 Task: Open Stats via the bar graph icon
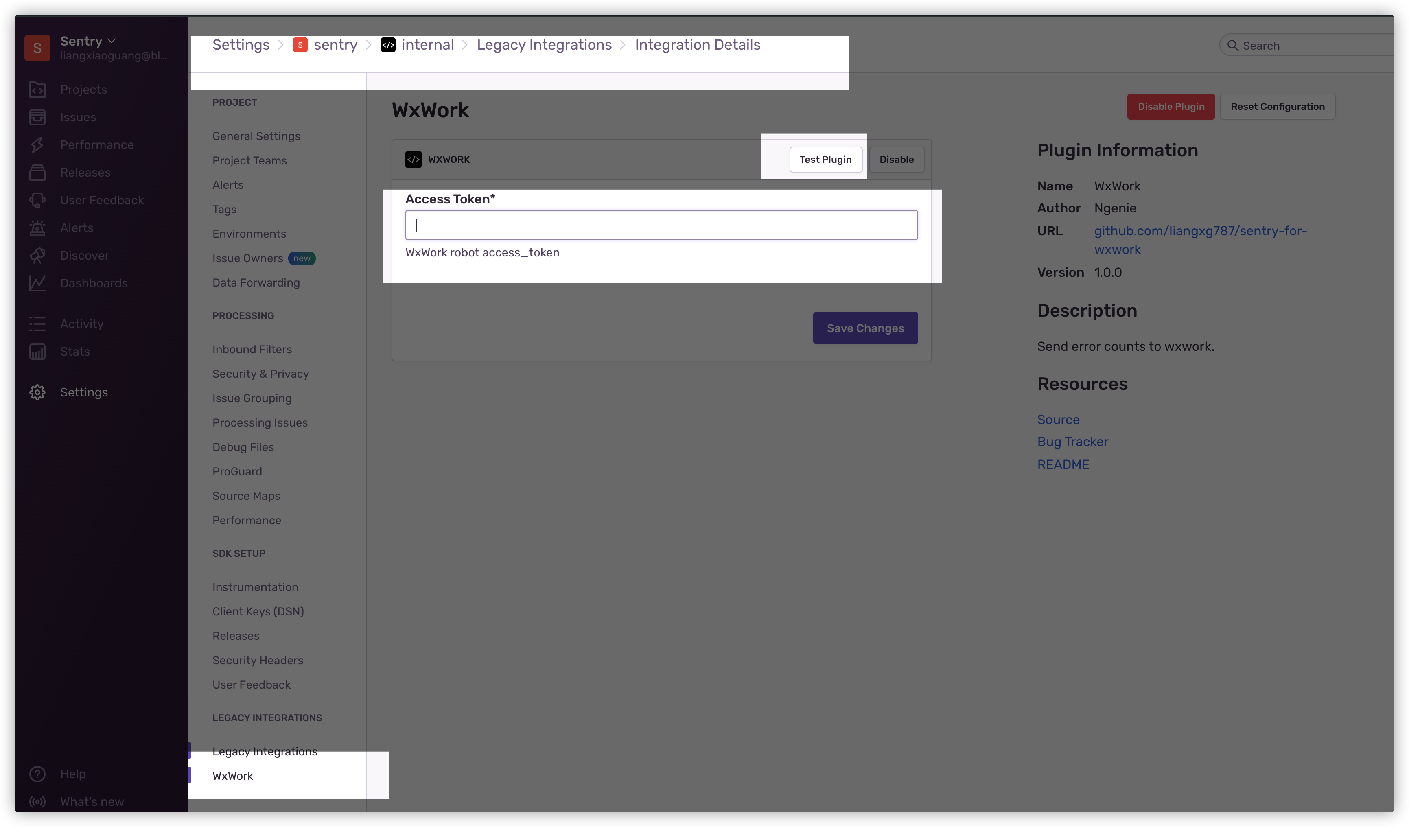37,351
